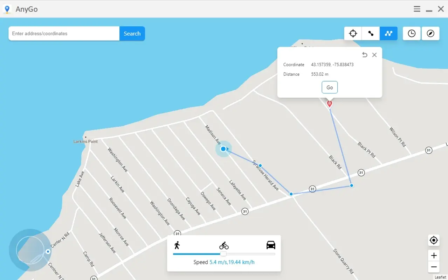The image size is (448, 280).
Task: Click the zoom out minus button
Action: (433, 267)
